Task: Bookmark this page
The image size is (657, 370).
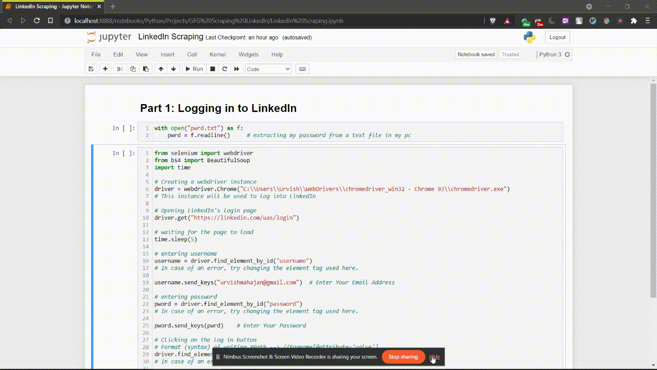Action: 51,20
